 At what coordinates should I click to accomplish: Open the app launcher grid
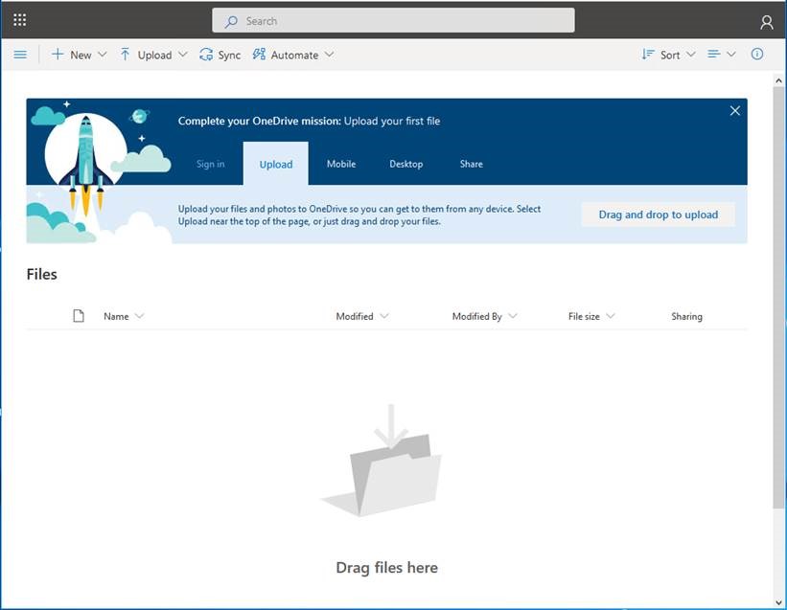(x=19, y=20)
